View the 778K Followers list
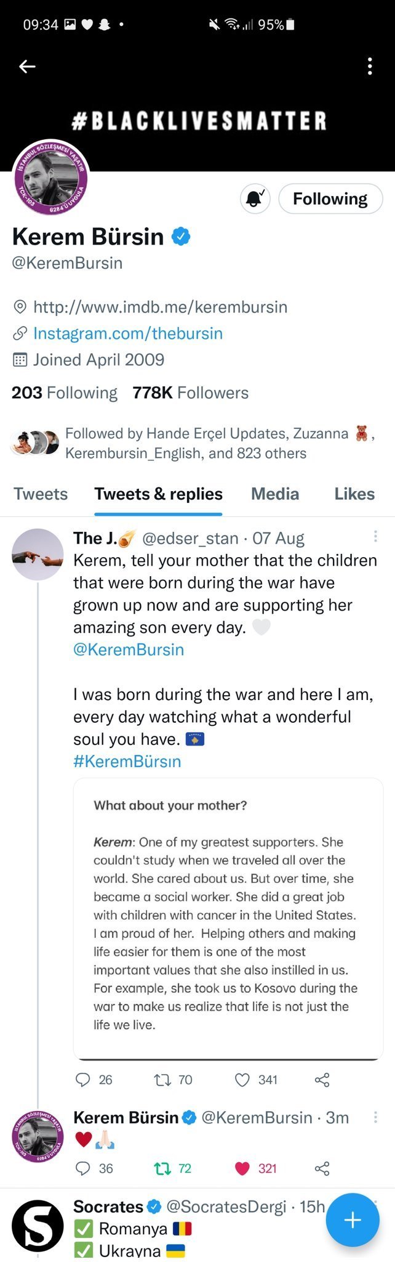 click(191, 393)
